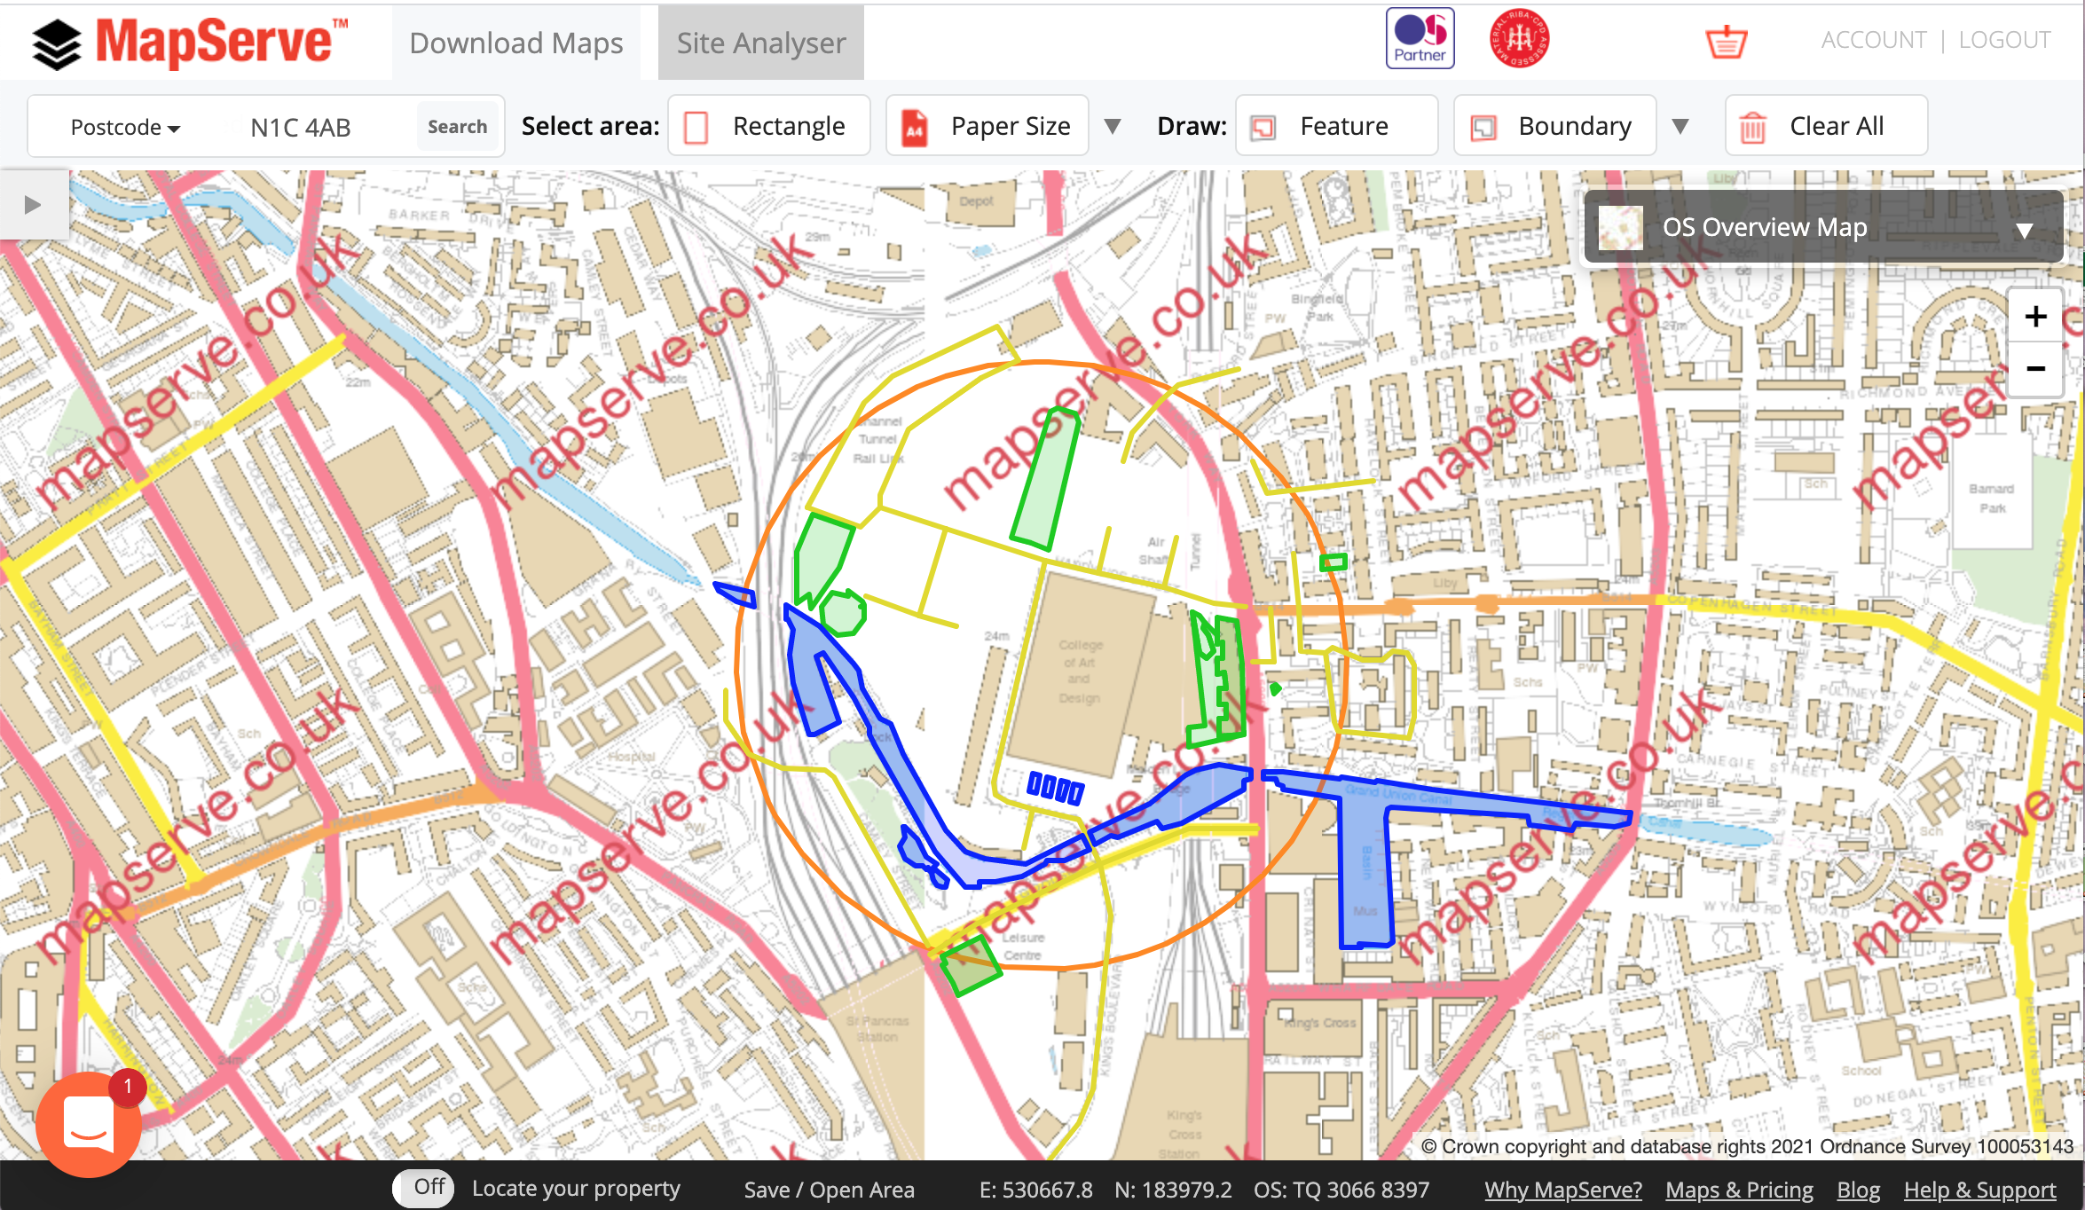Viewport: 2085px width, 1210px height.
Task: Open the ACCOUNT link
Action: [1873, 40]
